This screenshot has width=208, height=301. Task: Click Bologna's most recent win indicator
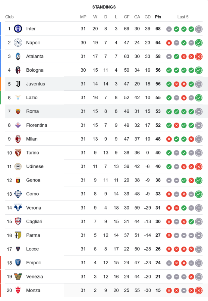pos(199,70)
